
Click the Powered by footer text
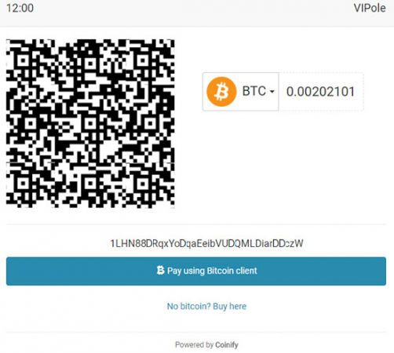194,345
